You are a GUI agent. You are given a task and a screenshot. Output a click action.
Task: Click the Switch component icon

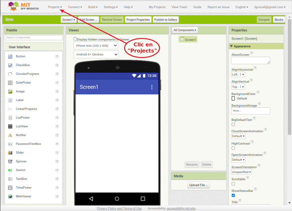tap(10, 170)
